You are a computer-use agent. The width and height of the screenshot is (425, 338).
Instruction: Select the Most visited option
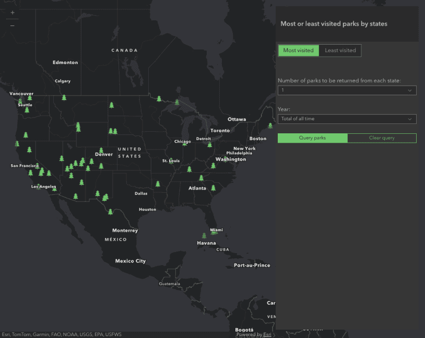(298, 51)
